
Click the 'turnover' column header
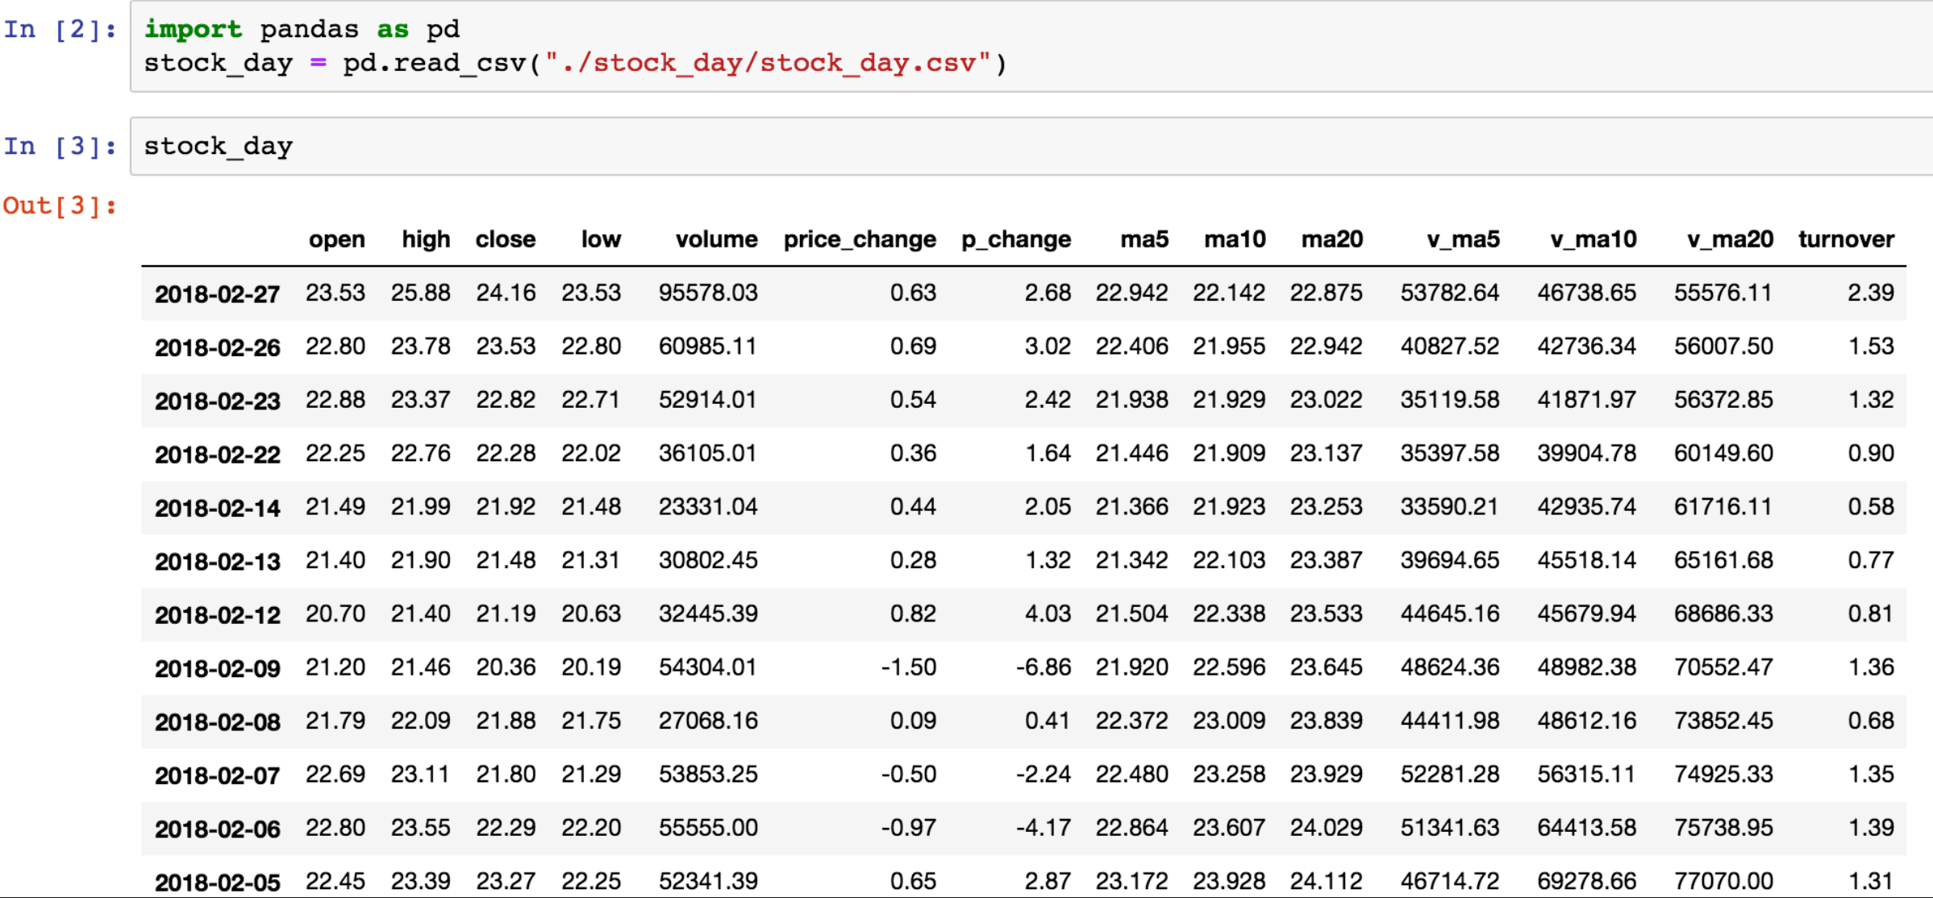[1846, 239]
